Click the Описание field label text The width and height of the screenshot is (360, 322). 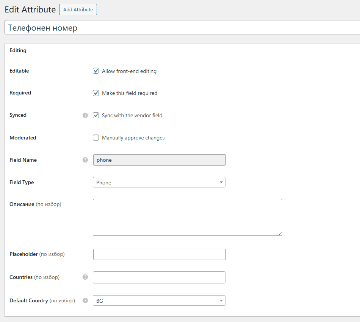[x=22, y=204]
